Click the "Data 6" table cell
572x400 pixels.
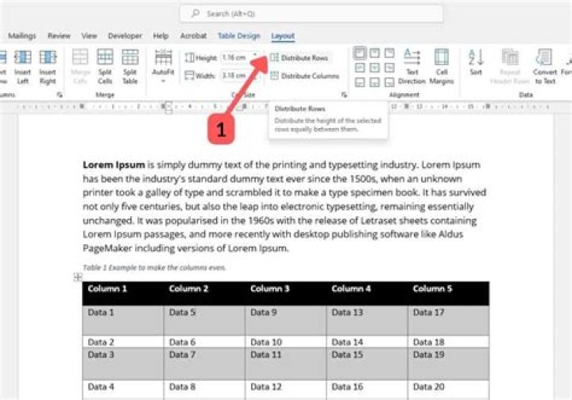click(x=204, y=342)
